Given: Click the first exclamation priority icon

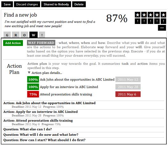Looking at the screenshot, I should (137, 21).
